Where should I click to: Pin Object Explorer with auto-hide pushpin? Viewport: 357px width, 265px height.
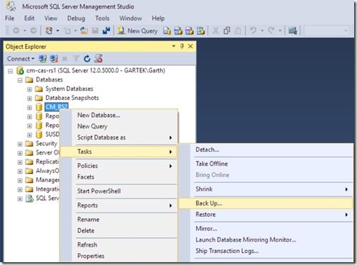point(182,46)
